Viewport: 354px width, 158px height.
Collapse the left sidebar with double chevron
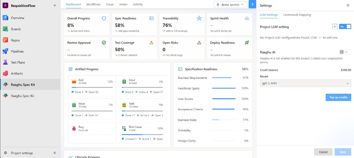(55, 153)
